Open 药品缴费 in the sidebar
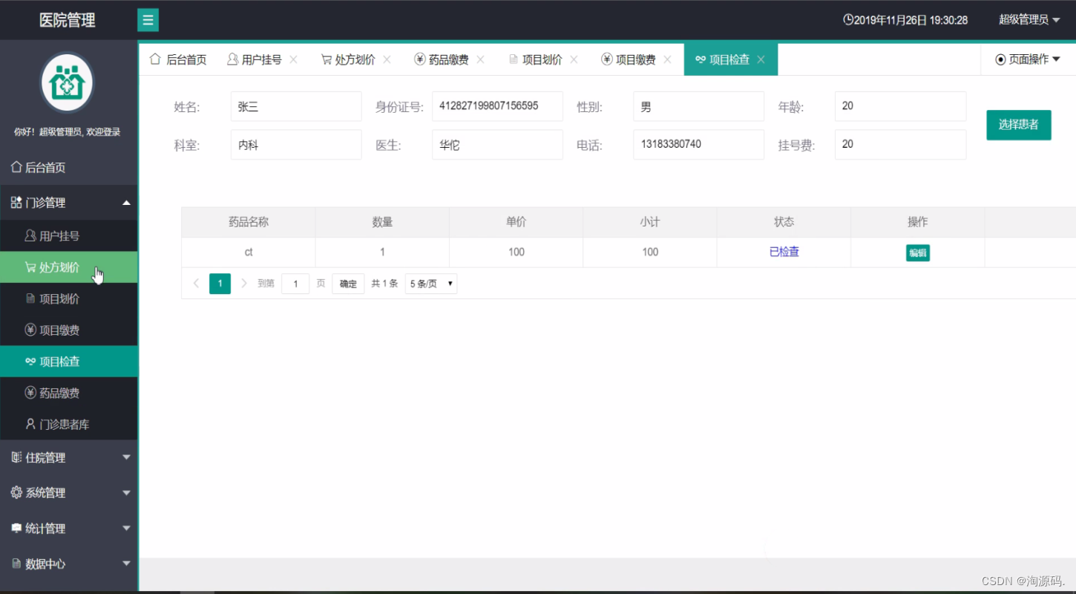Screen dimensions: 1076x594 pyautogui.click(x=68, y=393)
